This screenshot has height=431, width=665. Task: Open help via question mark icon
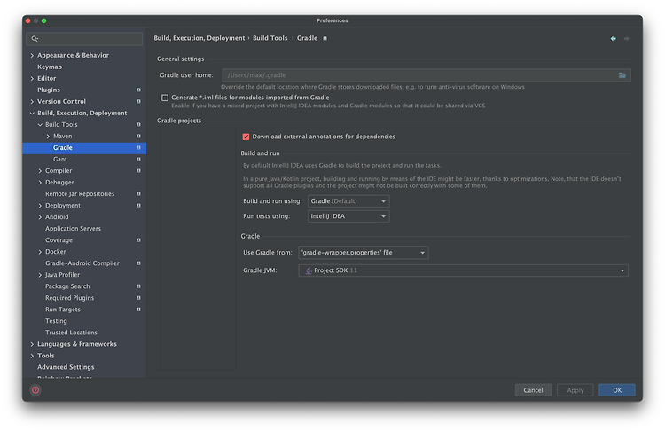35,390
